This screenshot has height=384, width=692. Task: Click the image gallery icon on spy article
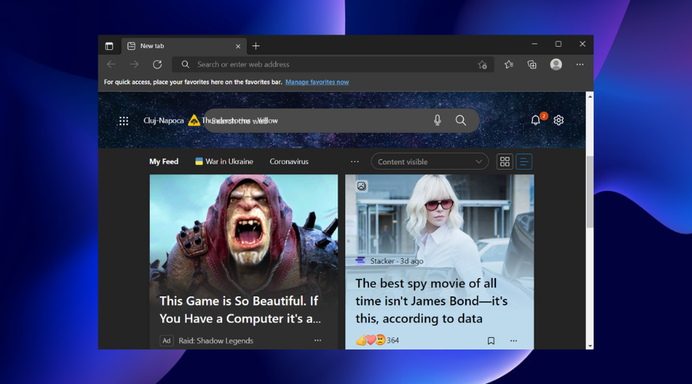click(361, 186)
